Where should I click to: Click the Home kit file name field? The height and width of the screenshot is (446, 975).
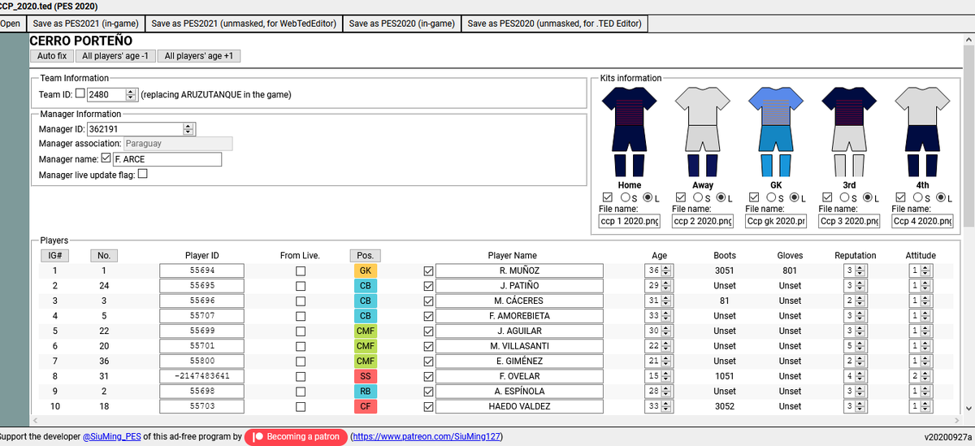[x=630, y=221]
